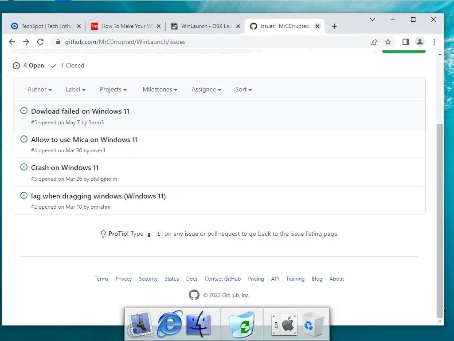Share this page from address bar
Viewport: 454px width, 341px height.
click(x=374, y=42)
